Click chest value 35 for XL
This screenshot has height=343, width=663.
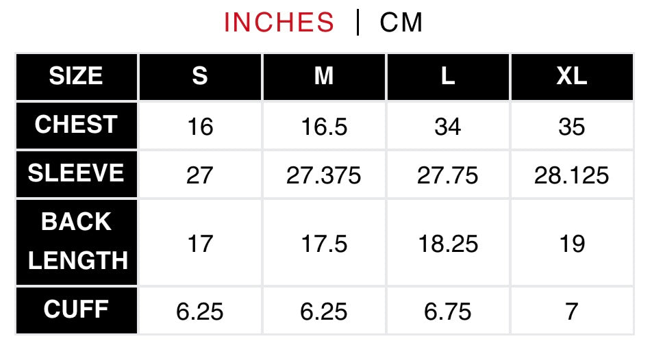coord(572,127)
